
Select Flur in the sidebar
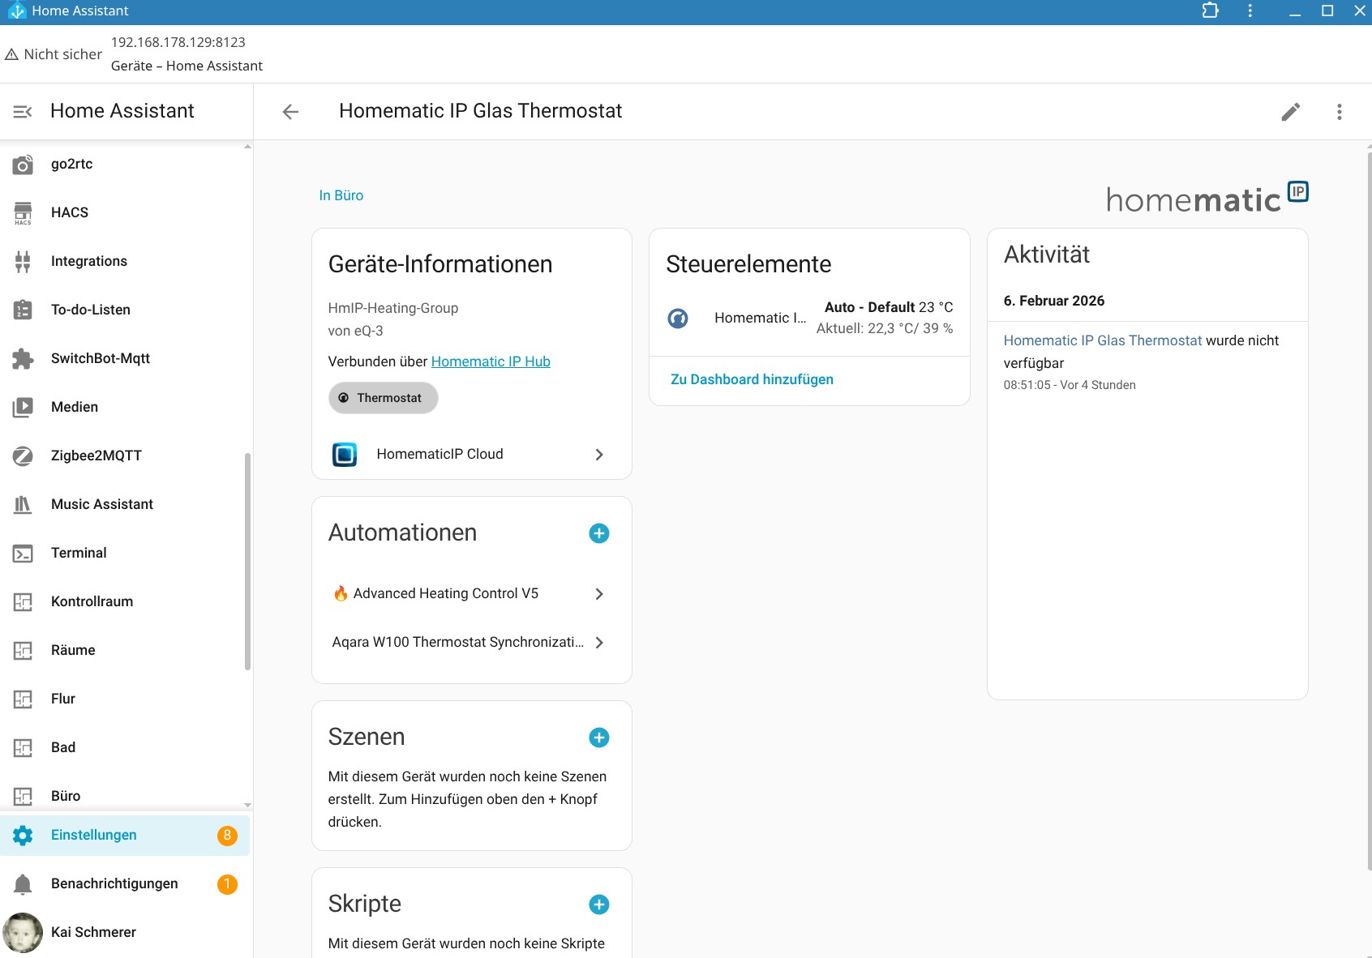[x=125, y=699]
